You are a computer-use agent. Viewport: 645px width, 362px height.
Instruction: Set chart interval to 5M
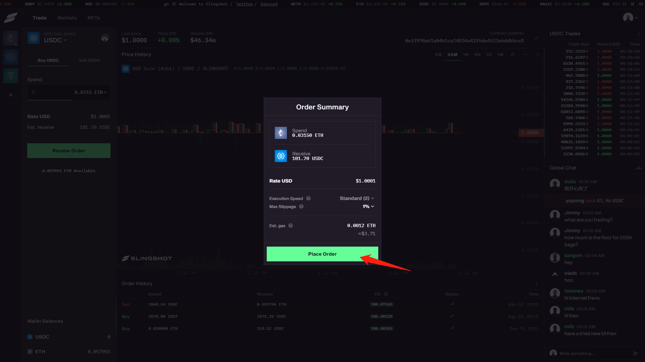pos(438,54)
